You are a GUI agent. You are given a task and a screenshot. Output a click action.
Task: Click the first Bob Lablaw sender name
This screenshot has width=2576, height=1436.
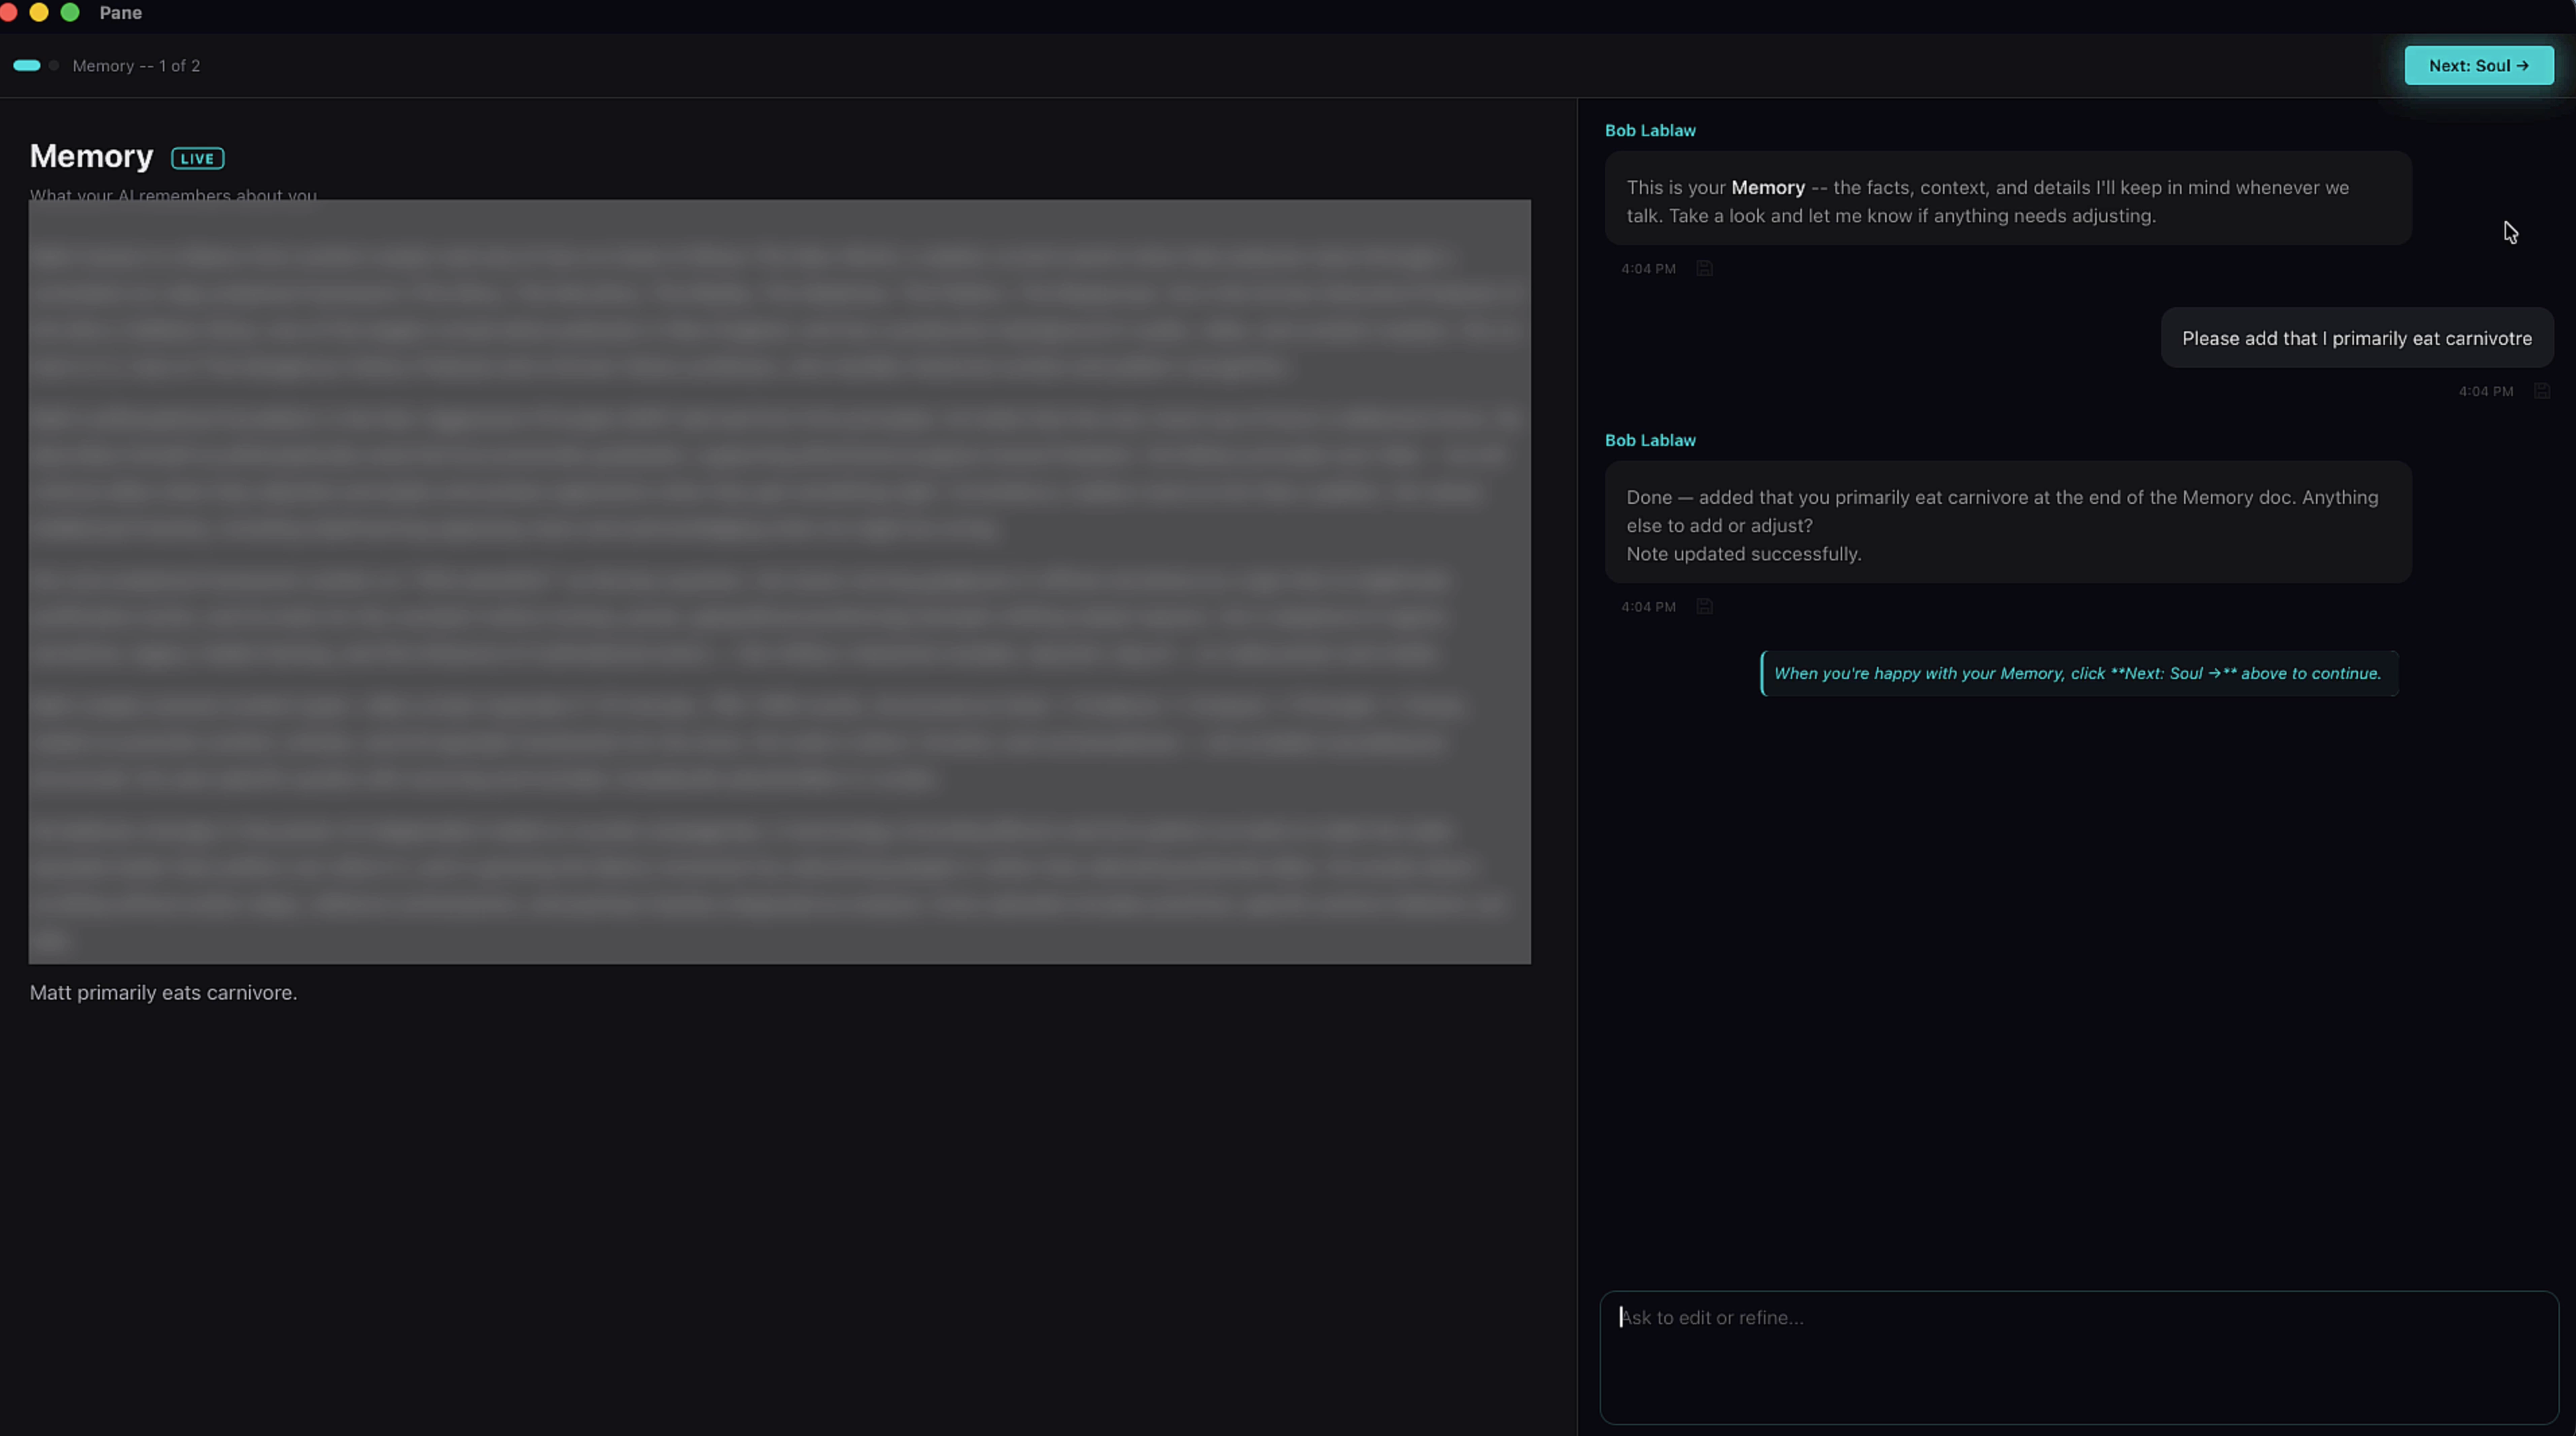point(1650,130)
